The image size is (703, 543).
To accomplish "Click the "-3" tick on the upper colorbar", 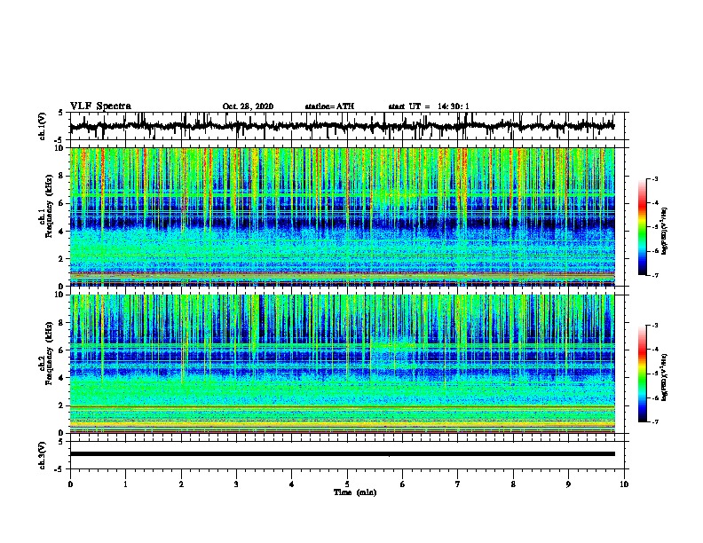I will click(x=654, y=179).
